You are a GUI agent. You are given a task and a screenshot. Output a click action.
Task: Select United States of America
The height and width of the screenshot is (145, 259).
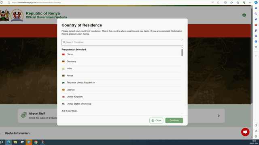click(x=121, y=104)
